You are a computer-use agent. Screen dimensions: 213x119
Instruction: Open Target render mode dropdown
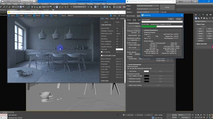pyautogui.click(x=148, y=6)
